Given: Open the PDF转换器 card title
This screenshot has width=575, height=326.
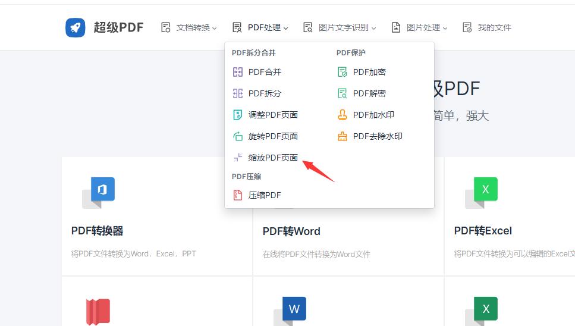Looking at the screenshot, I should [x=97, y=231].
